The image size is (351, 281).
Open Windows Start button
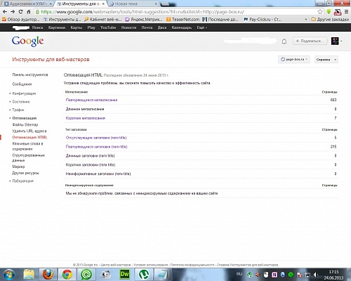tap(9, 275)
